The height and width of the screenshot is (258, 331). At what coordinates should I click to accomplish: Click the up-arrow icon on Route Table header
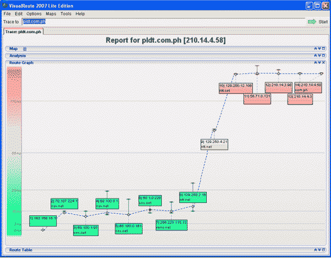(316, 250)
